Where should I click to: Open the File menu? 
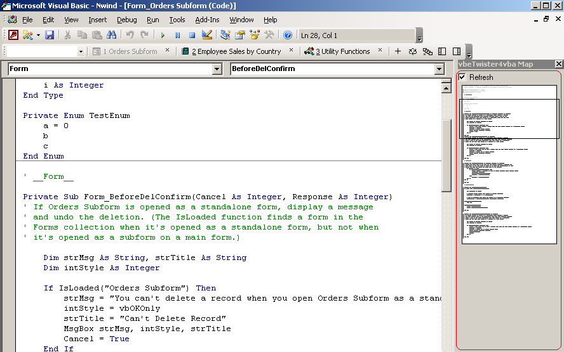[27, 20]
